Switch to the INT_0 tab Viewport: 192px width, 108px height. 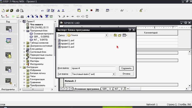coord(118,89)
